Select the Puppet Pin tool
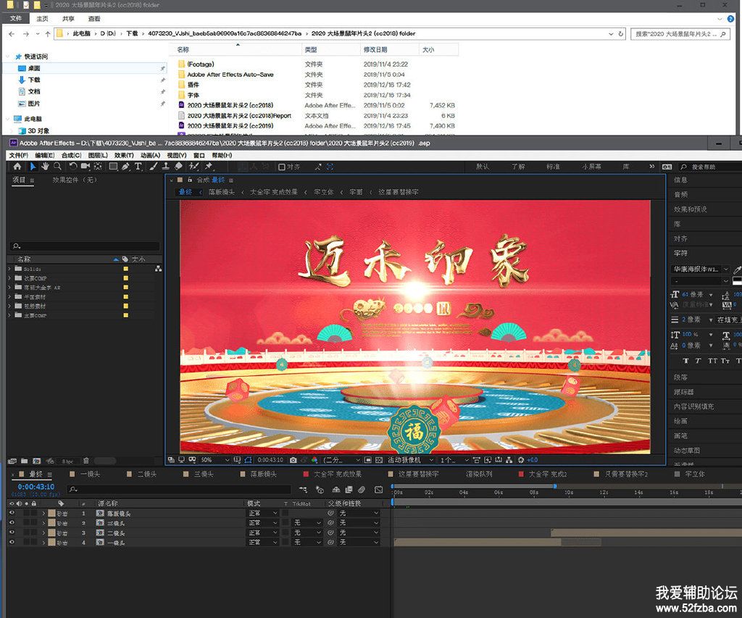Image resolution: width=742 pixels, height=618 pixels. tap(209, 166)
